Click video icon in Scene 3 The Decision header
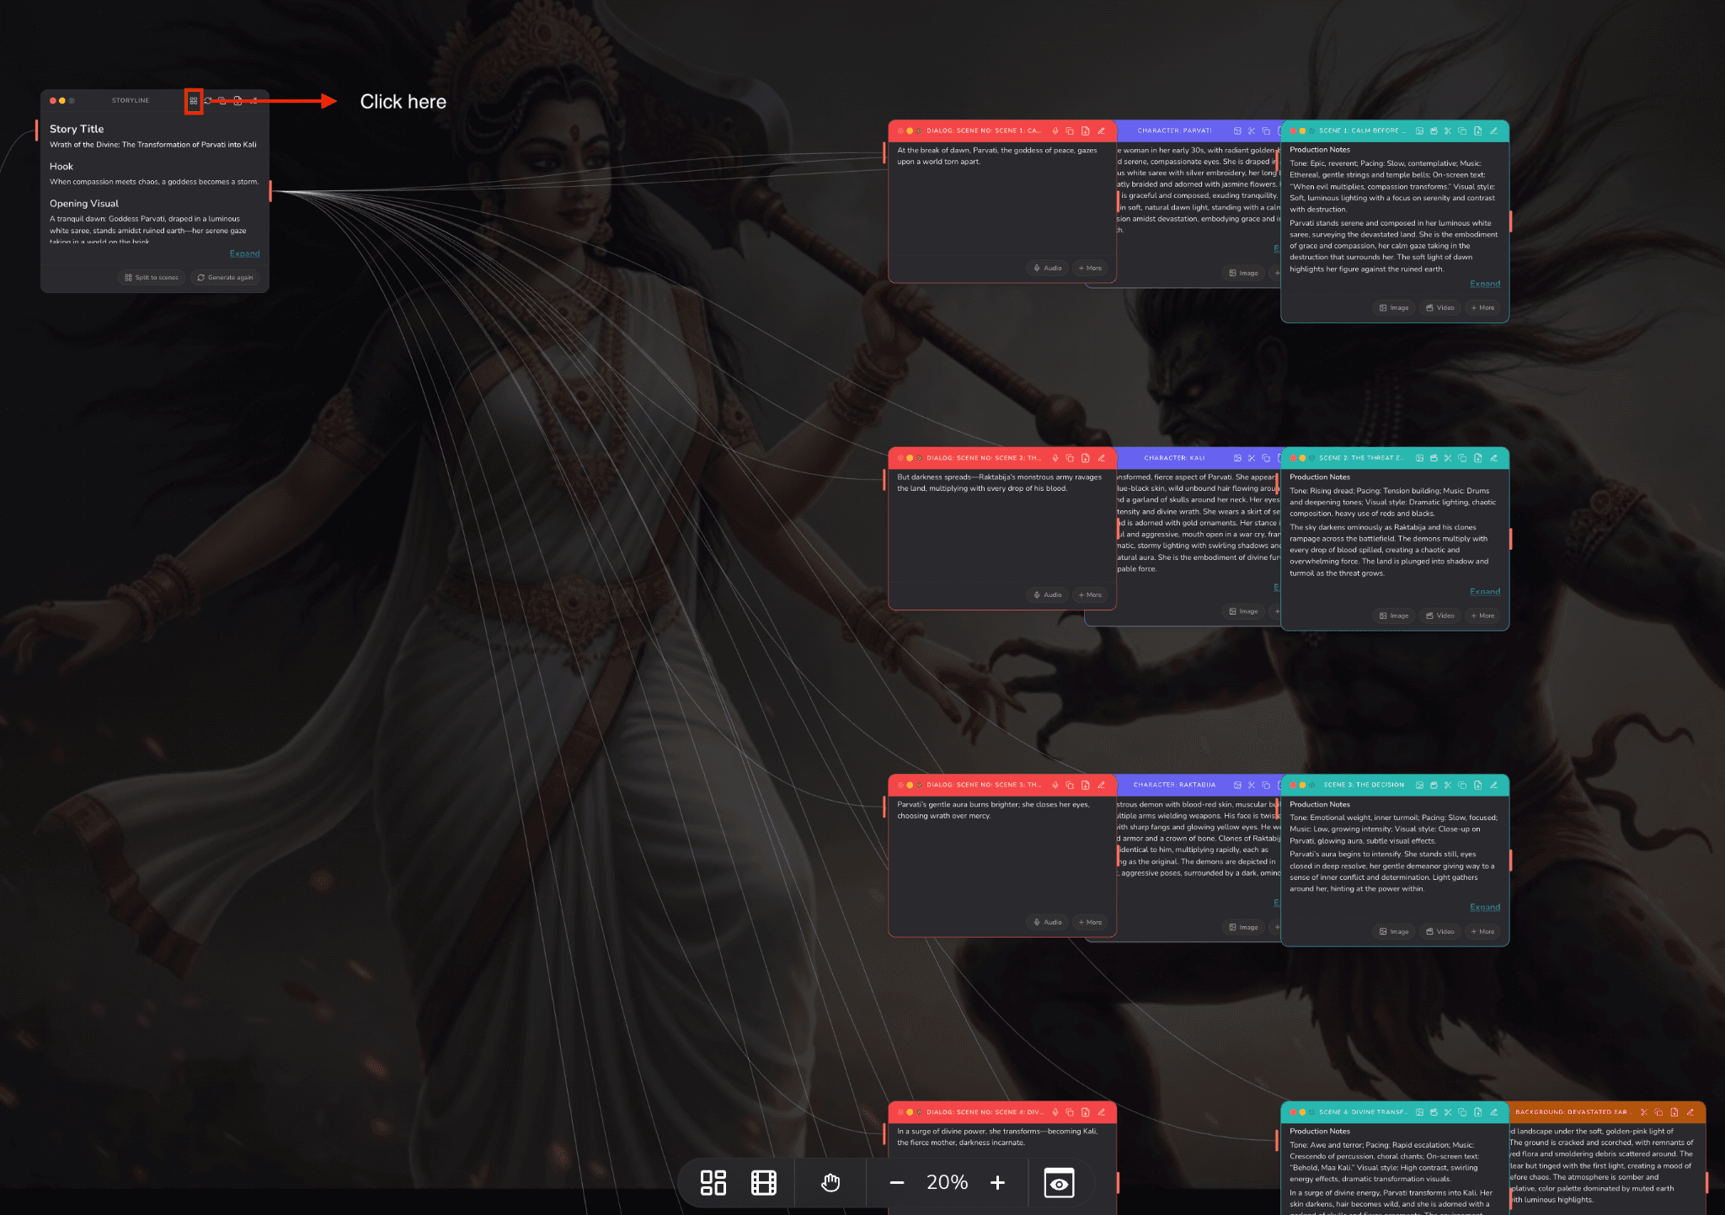The image size is (1725, 1215). [1434, 785]
